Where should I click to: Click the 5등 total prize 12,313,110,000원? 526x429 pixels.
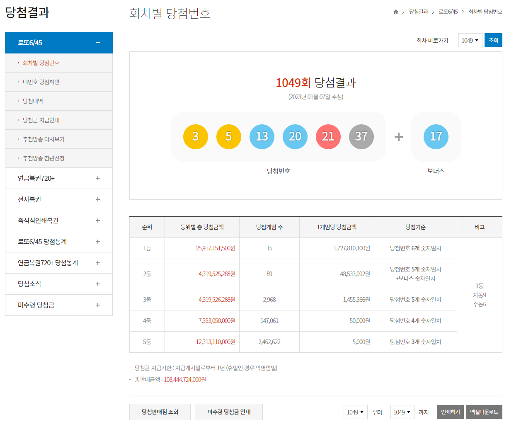(x=216, y=342)
